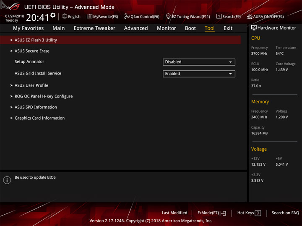Click the Last Modified button
This screenshot has height=226, width=302.
pyautogui.click(x=174, y=213)
